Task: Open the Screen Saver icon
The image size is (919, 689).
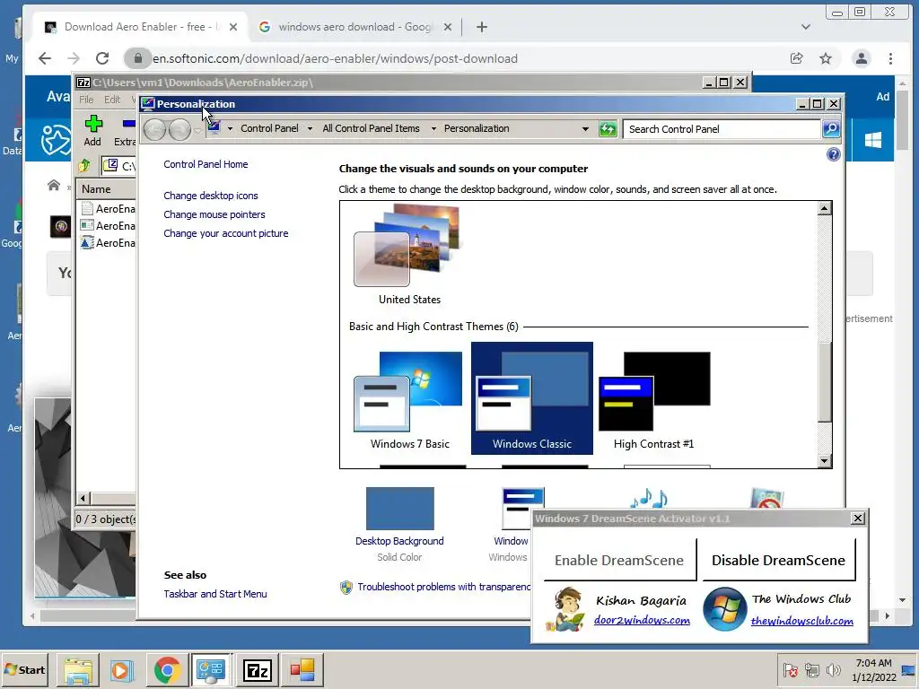Action: pos(766,499)
